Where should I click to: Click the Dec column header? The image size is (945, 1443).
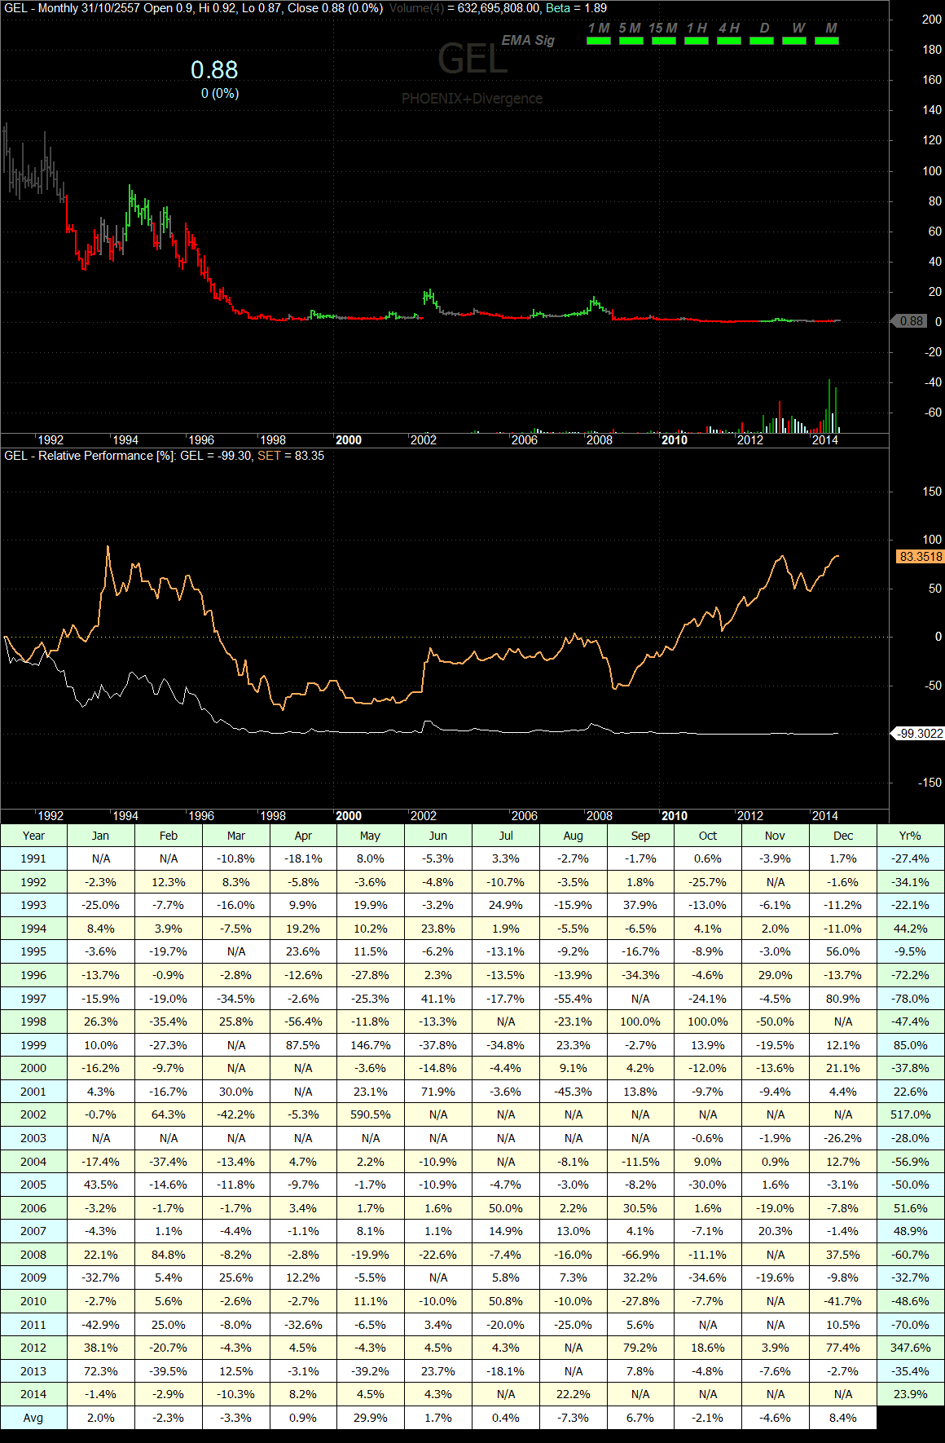[x=843, y=836]
